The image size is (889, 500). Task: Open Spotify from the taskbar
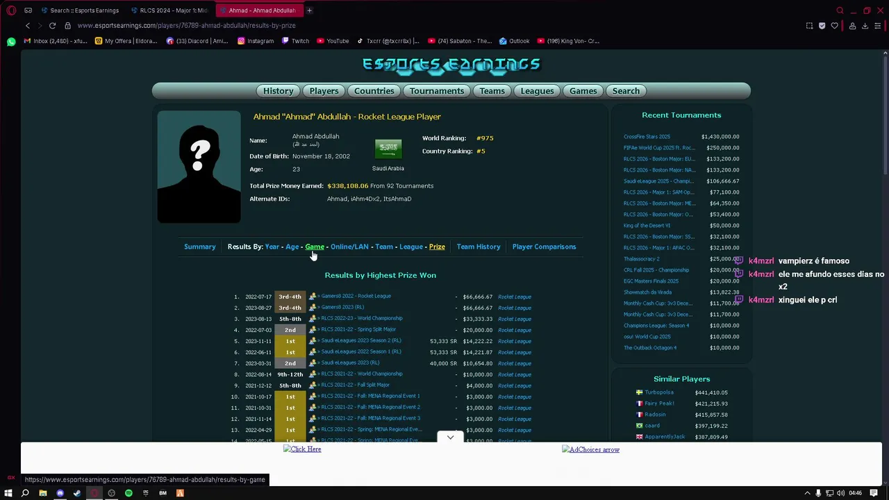coord(128,493)
